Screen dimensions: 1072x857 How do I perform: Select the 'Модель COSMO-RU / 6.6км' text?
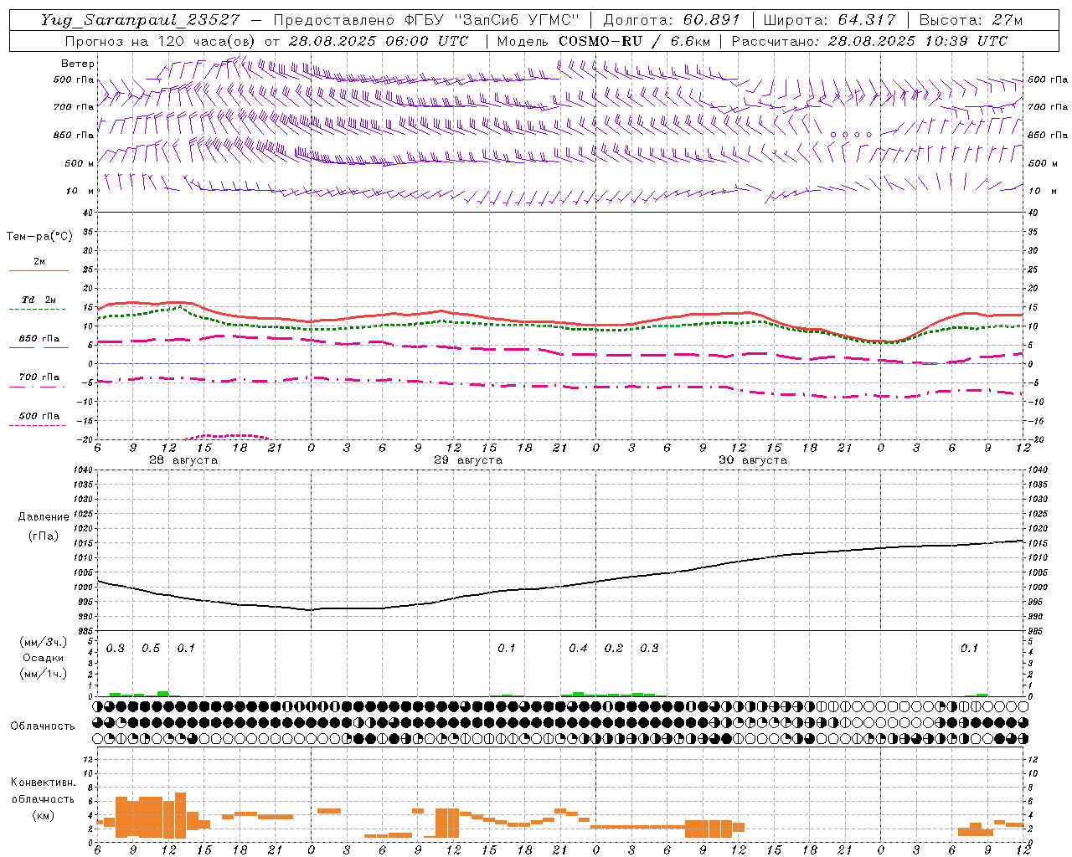coord(604,41)
